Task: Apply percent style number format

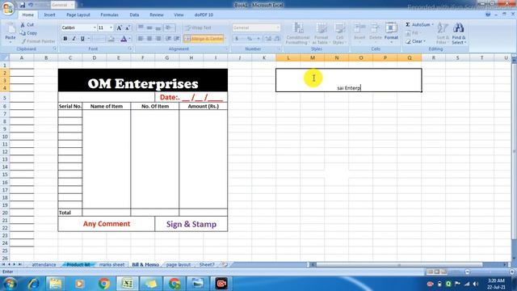Action: 250,39
